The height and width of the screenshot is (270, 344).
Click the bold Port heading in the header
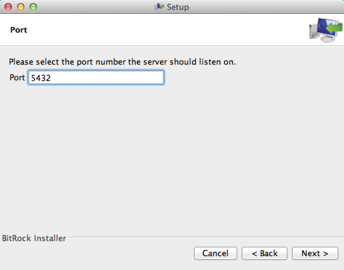[19, 30]
